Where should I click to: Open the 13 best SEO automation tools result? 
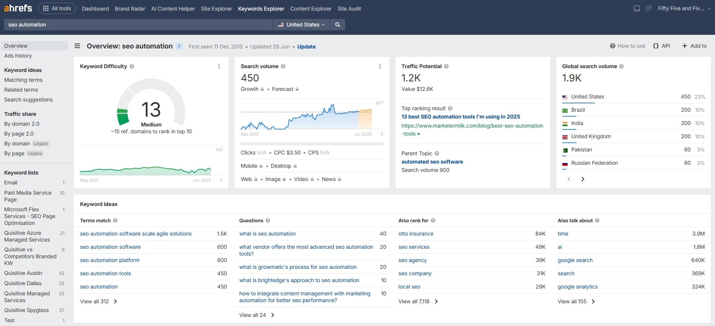[x=461, y=117]
